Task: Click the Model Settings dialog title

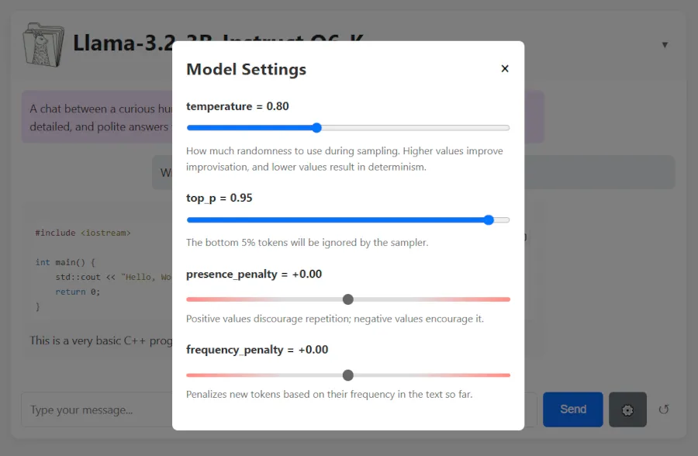Action: (245, 69)
